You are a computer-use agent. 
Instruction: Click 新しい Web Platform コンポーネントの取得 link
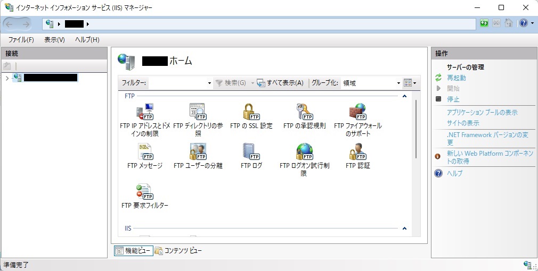click(x=490, y=157)
